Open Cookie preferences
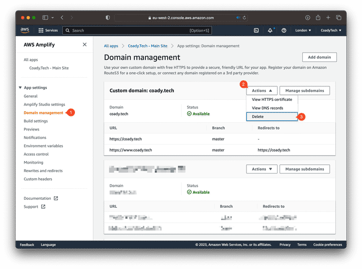This screenshot has height=269, width=362. [328, 245]
